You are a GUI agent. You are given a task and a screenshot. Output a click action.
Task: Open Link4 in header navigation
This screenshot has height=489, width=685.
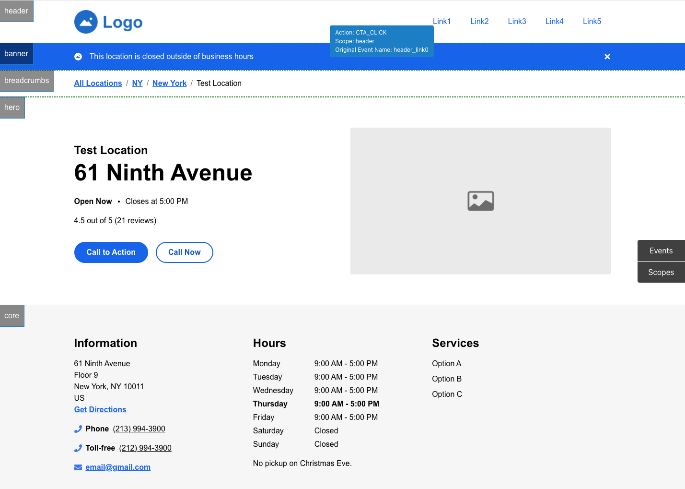(555, 21)
